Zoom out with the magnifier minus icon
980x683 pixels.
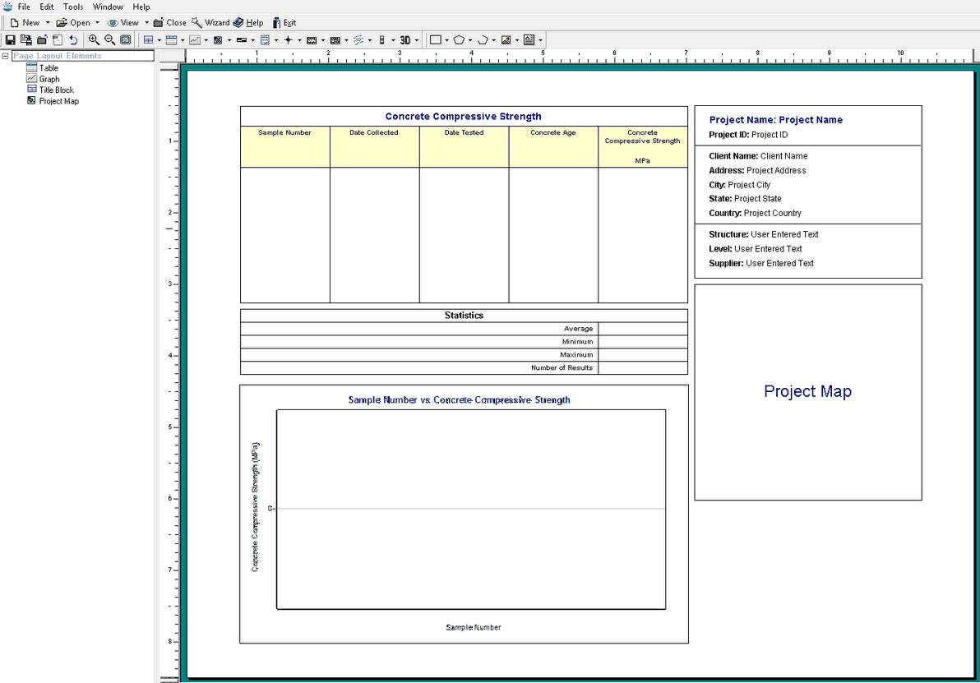(x=109, y=39)
